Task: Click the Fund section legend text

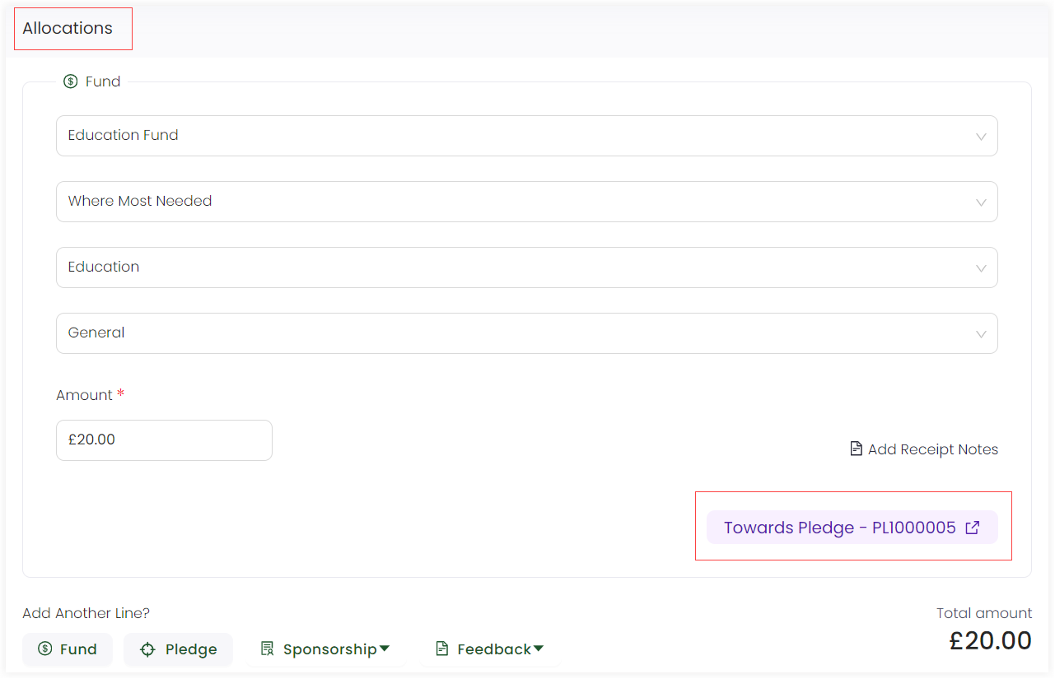Action: click(103, 81)
